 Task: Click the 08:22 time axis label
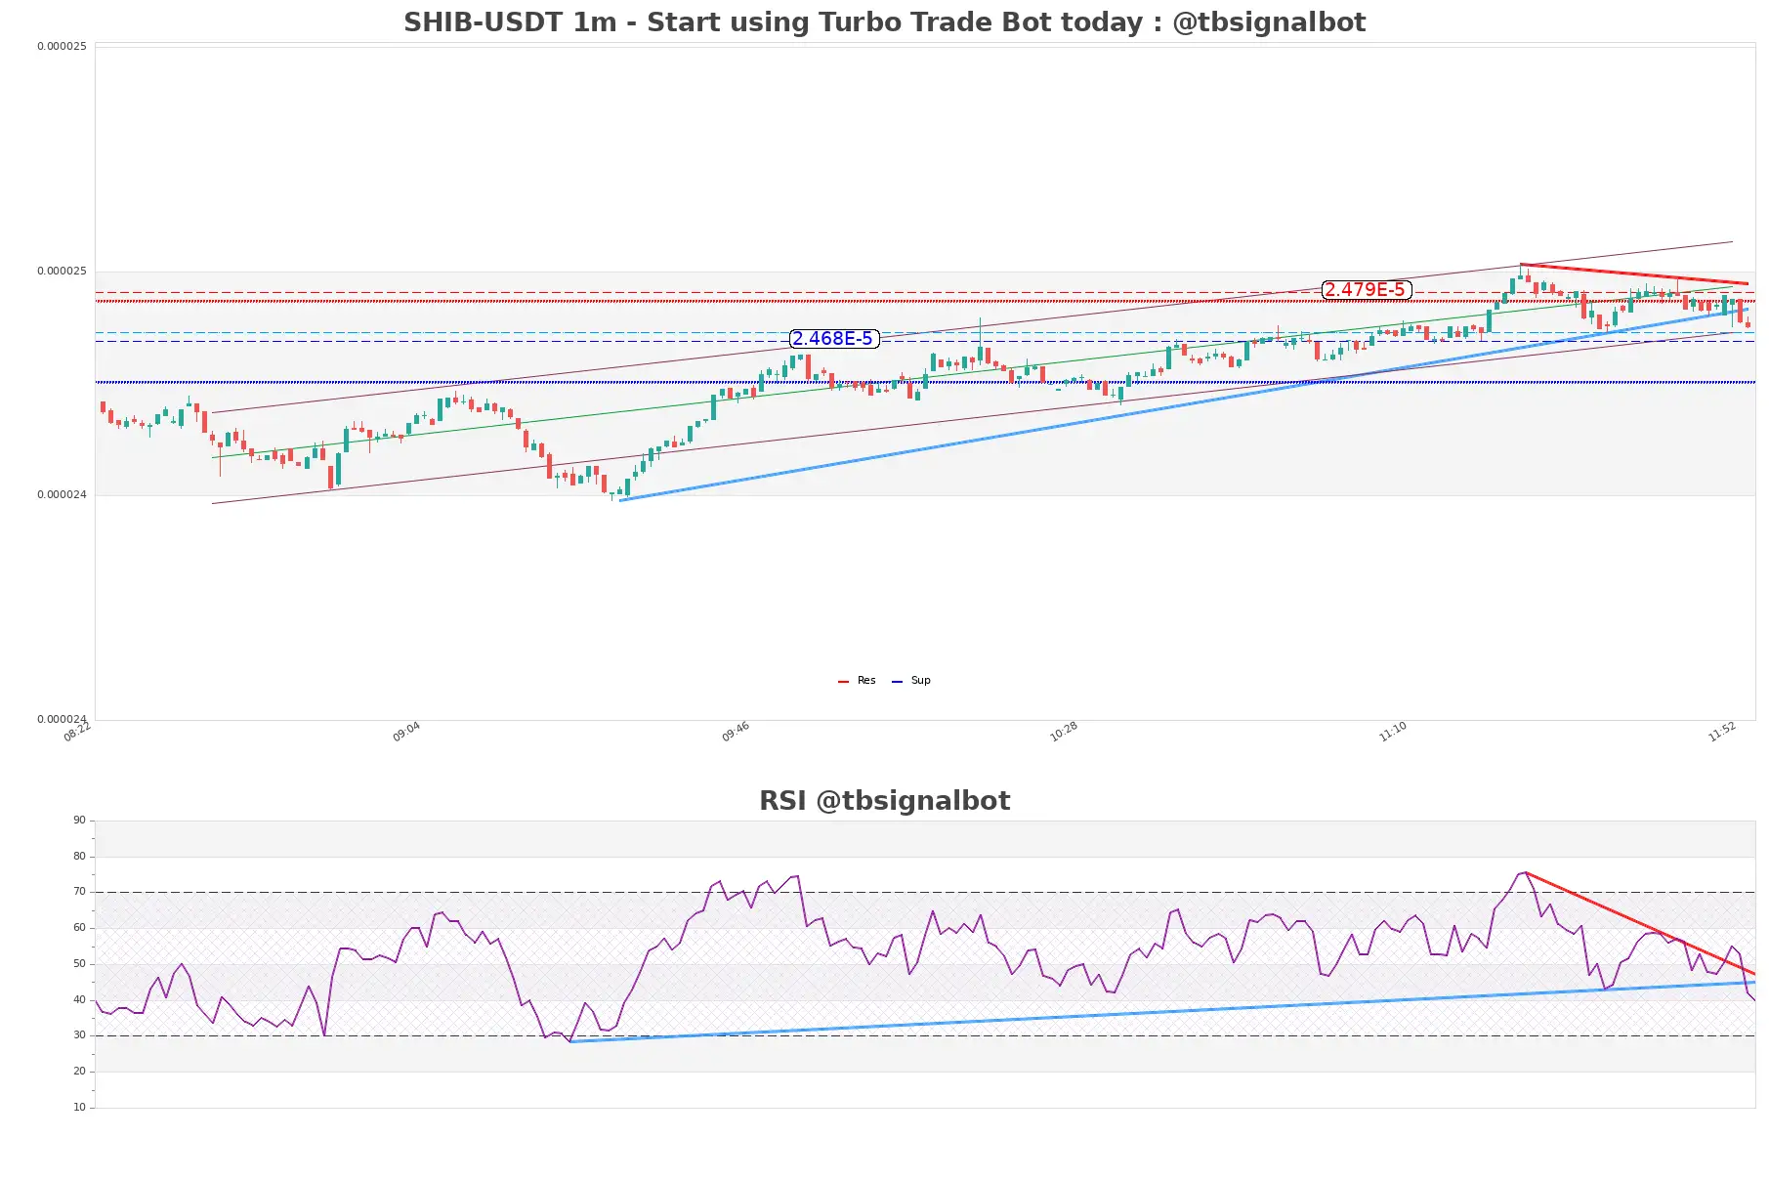[77, 732]
